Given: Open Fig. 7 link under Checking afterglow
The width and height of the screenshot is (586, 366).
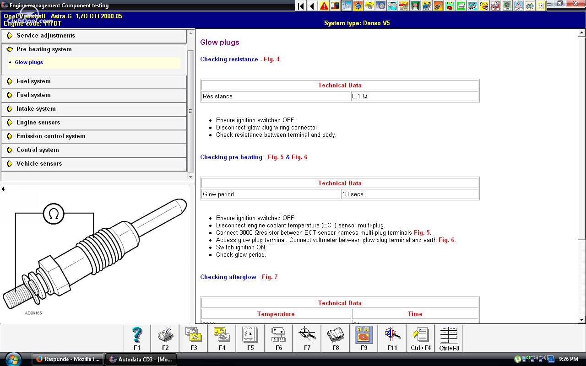Looking at the screenshot, I should tap(270, 277).
